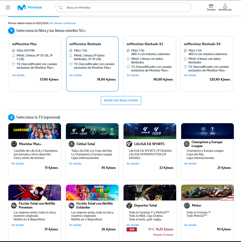
Task: Show Ver detalle for LALIGA EA SPORTS
Action: tap(133, 164)
